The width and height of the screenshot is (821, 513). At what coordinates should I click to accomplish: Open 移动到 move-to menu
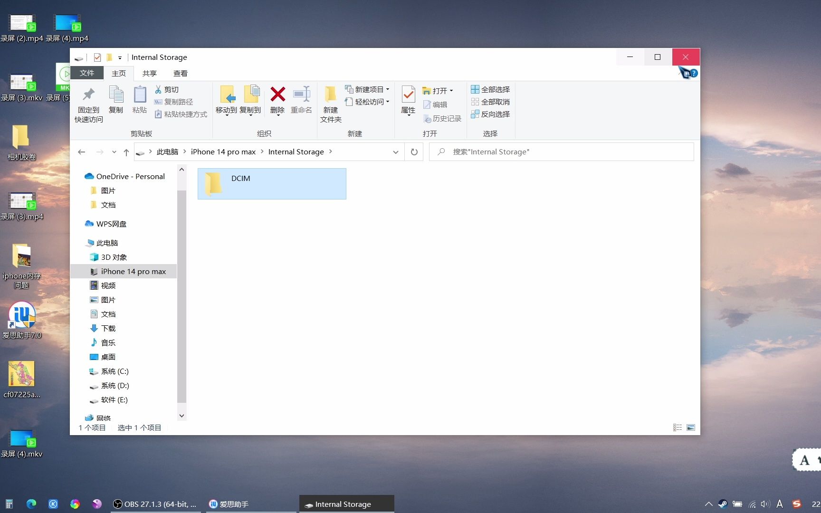pyautogui.click(x=226, y=101)
